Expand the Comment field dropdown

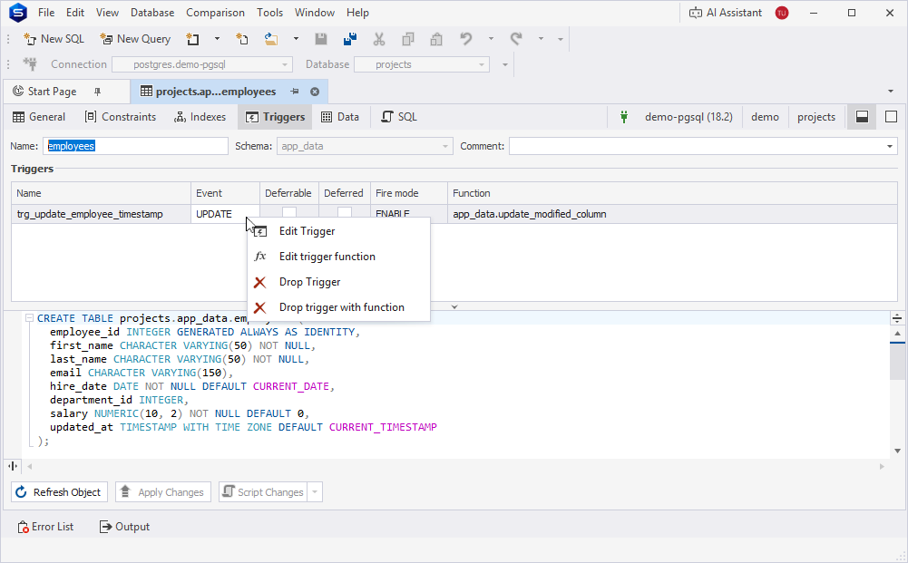tap(890, 146)
